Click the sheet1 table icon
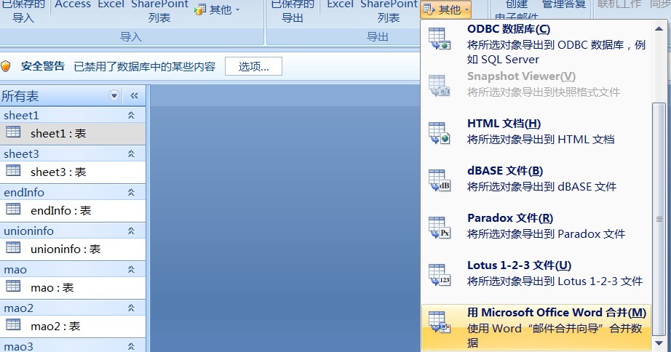Viewport: 671px width, 352px height. coord(13,132)
